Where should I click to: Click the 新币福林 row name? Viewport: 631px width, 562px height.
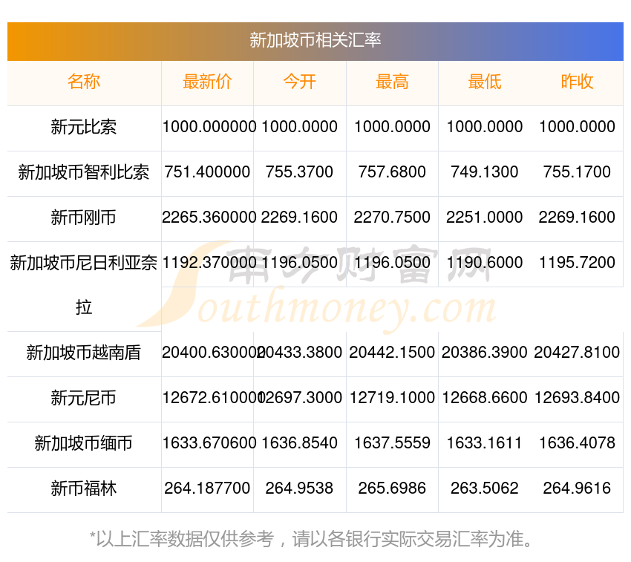pyautogui.click(x=84, y=489)
